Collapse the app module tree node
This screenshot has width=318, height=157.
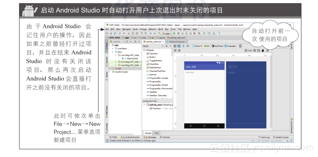tap(110, 45)
